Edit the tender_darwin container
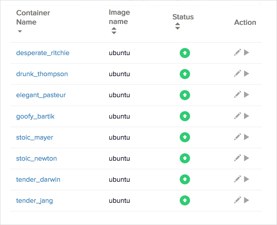Viewport: 277px width, 225px height. point(237,179)
